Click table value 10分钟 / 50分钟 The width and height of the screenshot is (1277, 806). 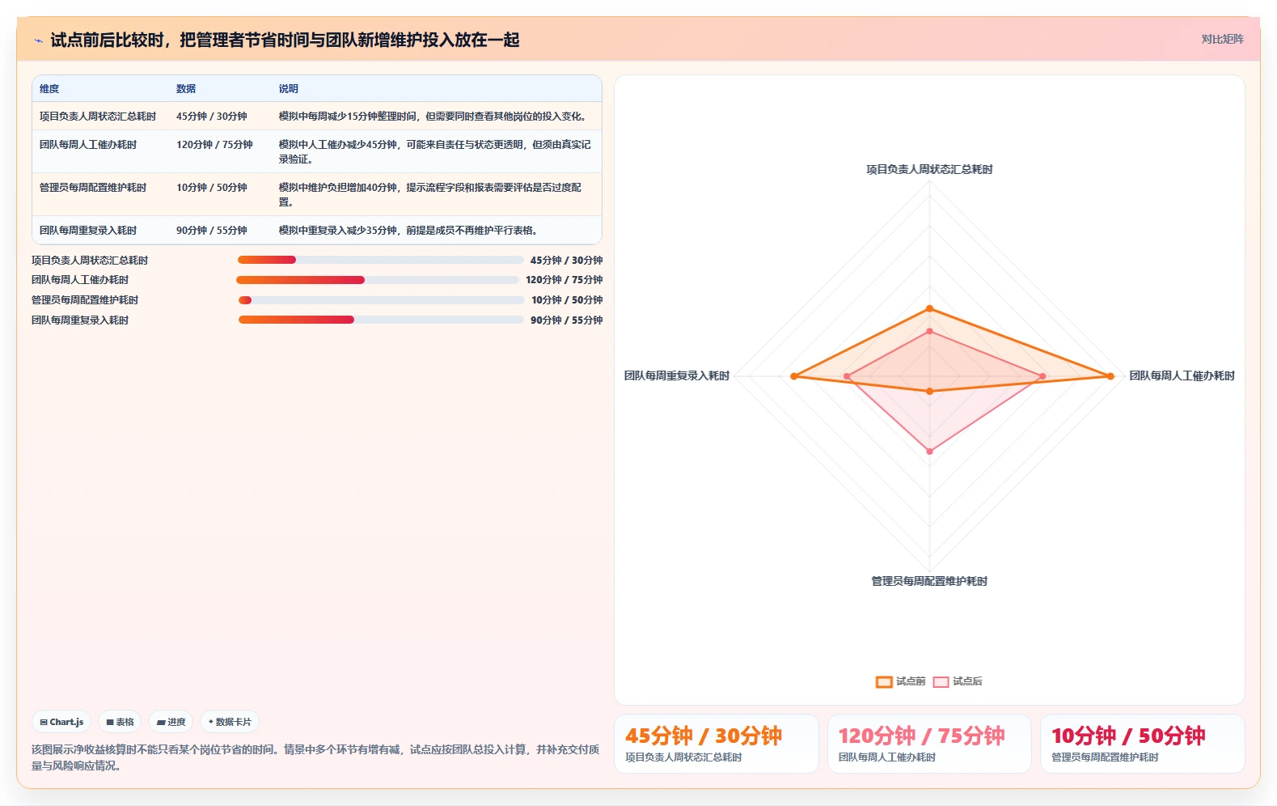coord(212,188)
